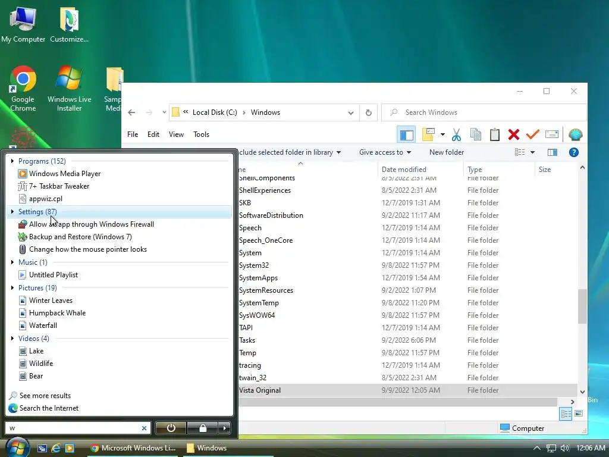Click the start menu power button
The width and height of the screenshot is (609, 457).
(171, 428)
